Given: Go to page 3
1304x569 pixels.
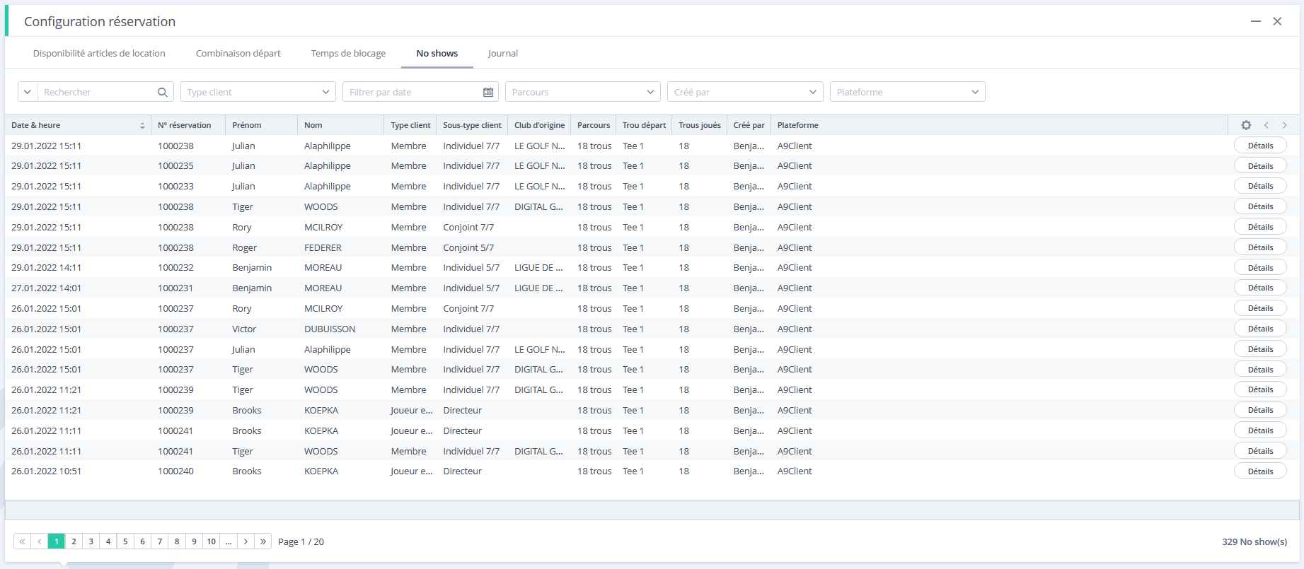Looking at the screenshot, I should click(91, 541).
